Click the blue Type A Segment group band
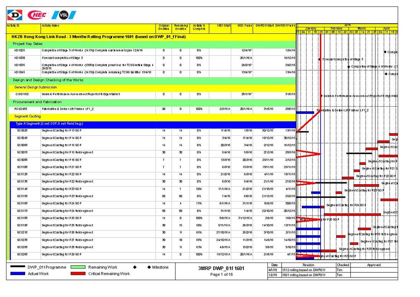The image size is (420, 297). pos(153,124)
